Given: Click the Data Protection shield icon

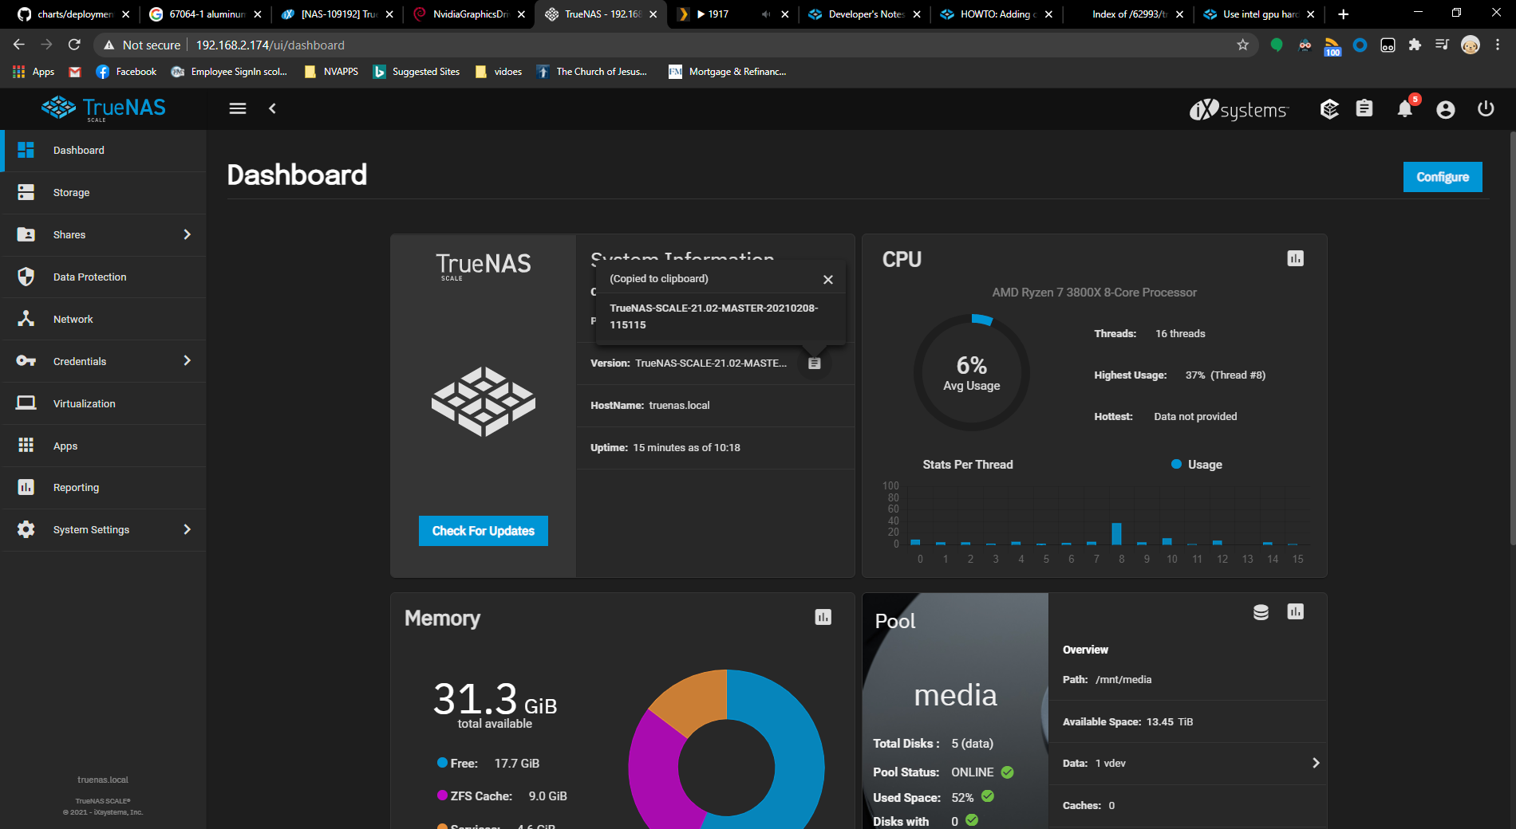Looking at the screenshot, I should tap(26, 277).
